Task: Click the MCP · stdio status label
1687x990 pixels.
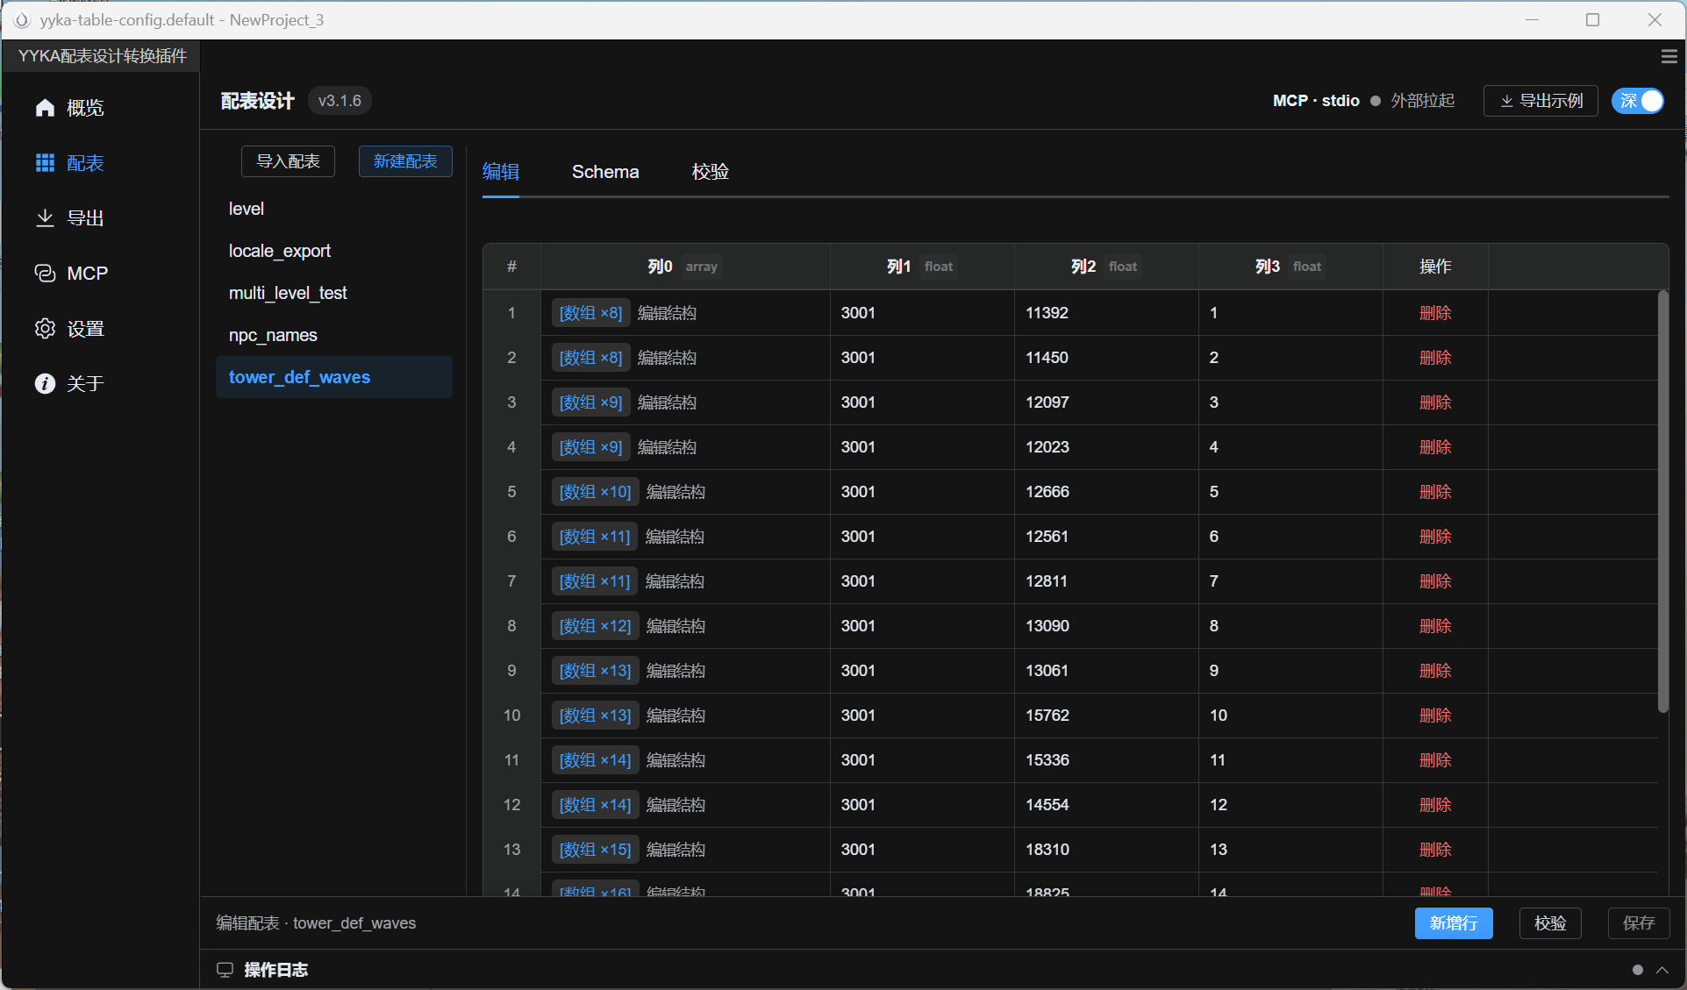Action: point(1316,101)
